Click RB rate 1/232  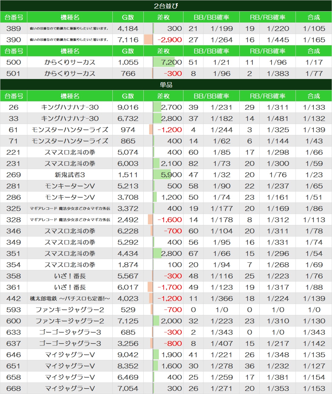click(278, 366)
